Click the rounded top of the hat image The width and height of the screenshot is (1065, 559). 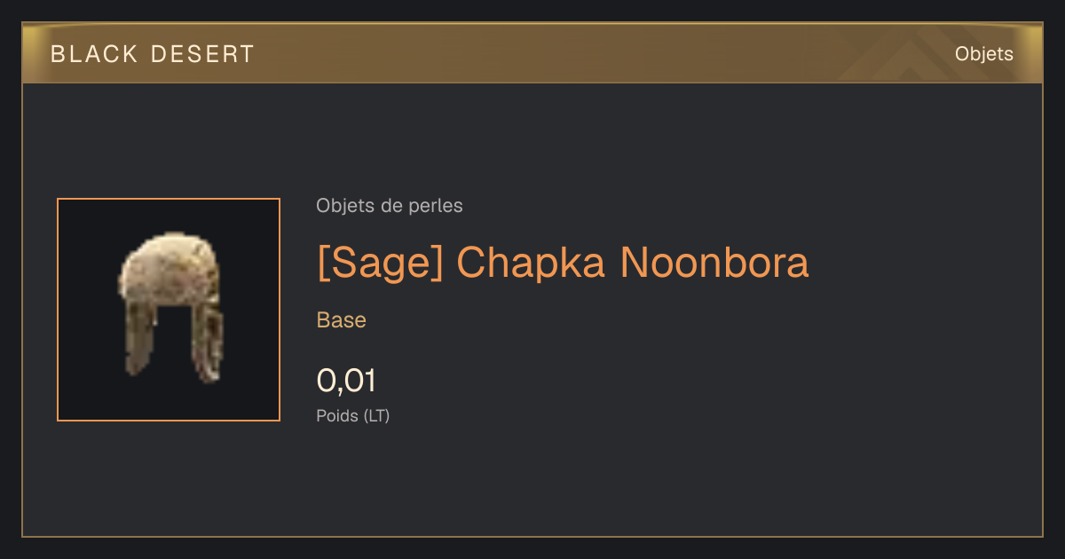pos(169,257)
